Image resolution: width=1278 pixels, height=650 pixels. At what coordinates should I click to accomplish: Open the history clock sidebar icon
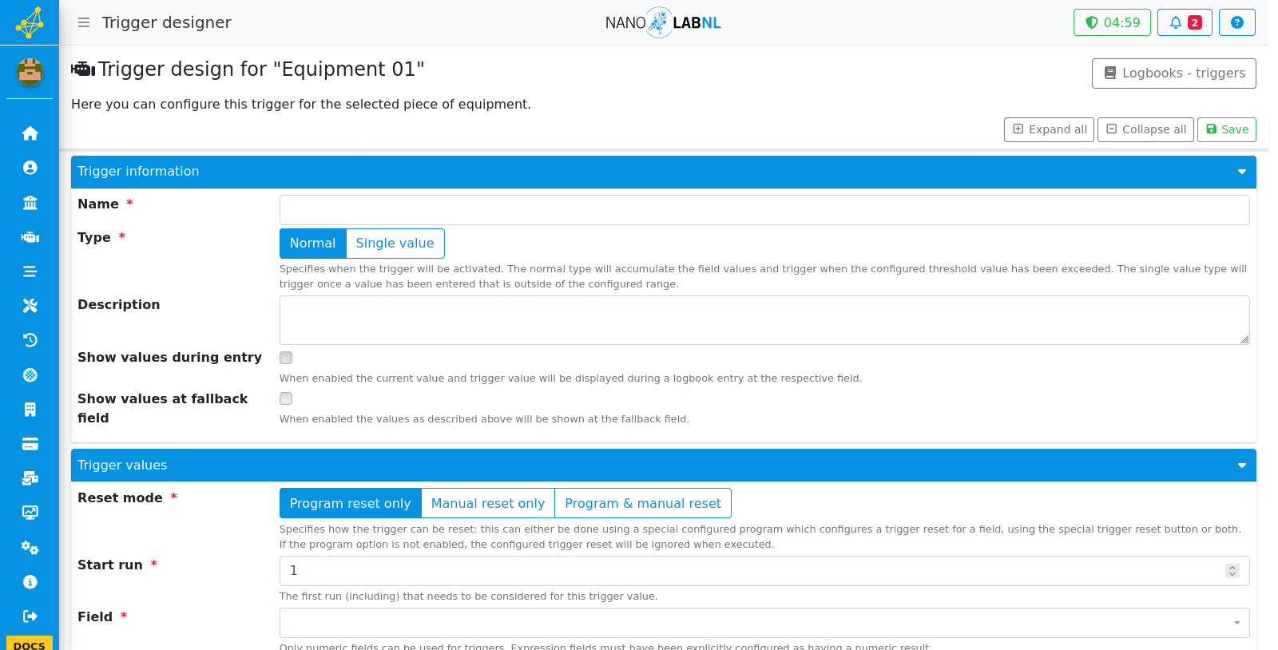pyautogui.click(x=30, y=340)
